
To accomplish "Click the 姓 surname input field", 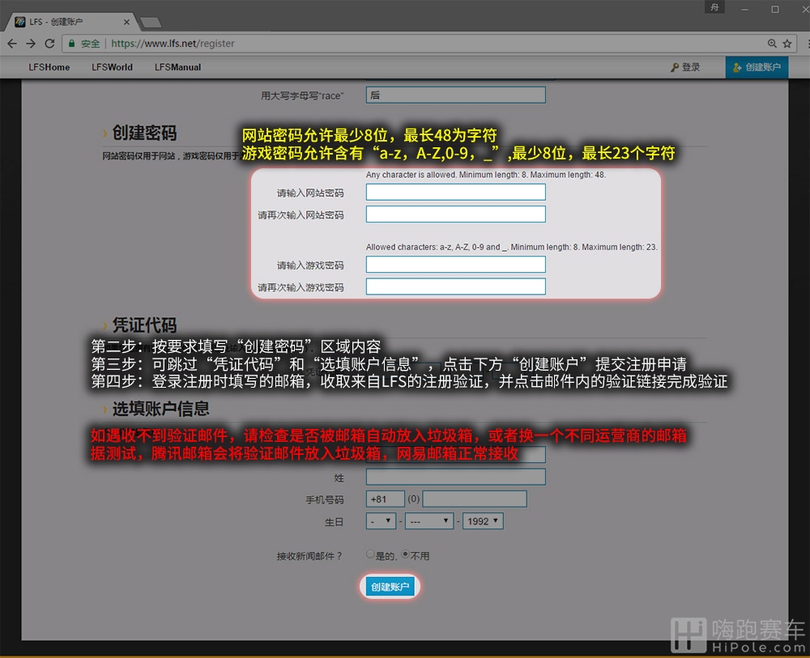I will 455,477.
